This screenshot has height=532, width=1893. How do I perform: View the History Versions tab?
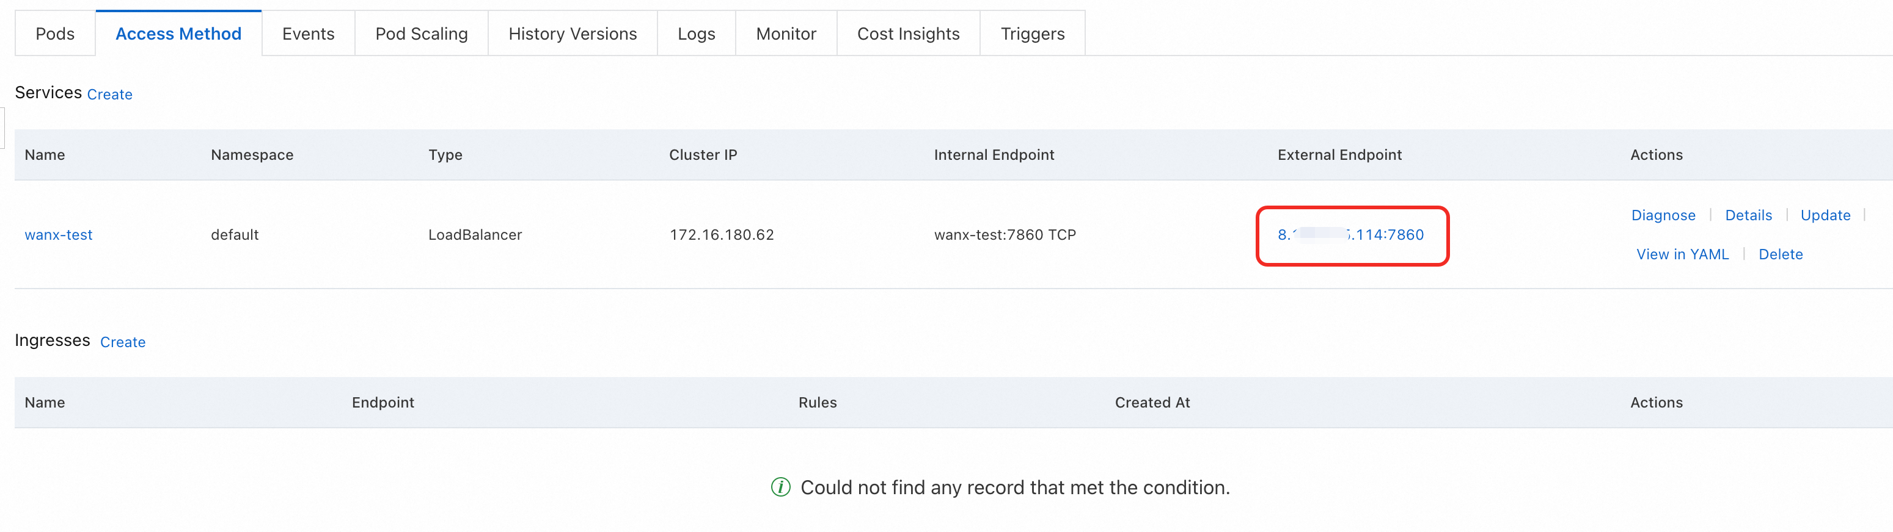click(x=573, y=34)
